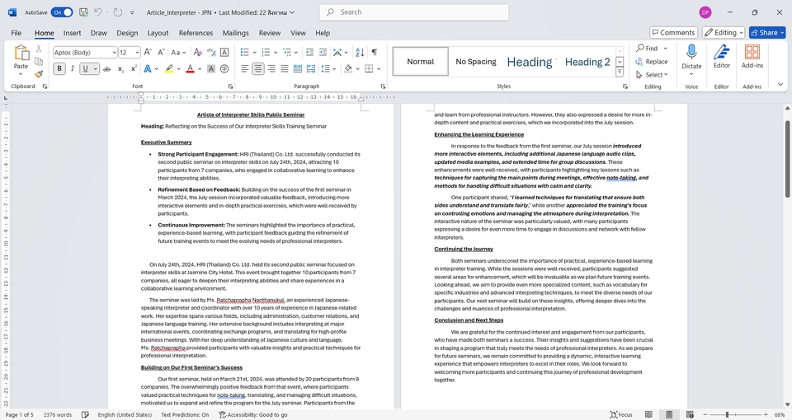Undo the last action
Screen dimensions: 792x420
98,12
